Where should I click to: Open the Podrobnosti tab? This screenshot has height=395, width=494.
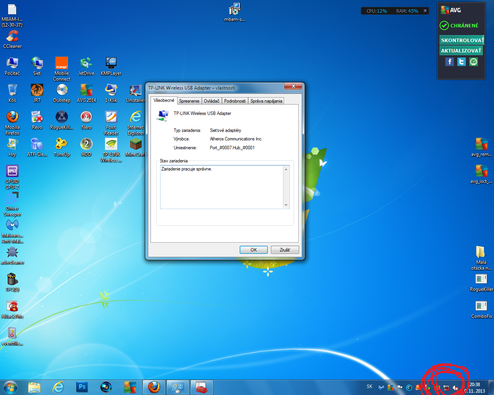point(235,101)
